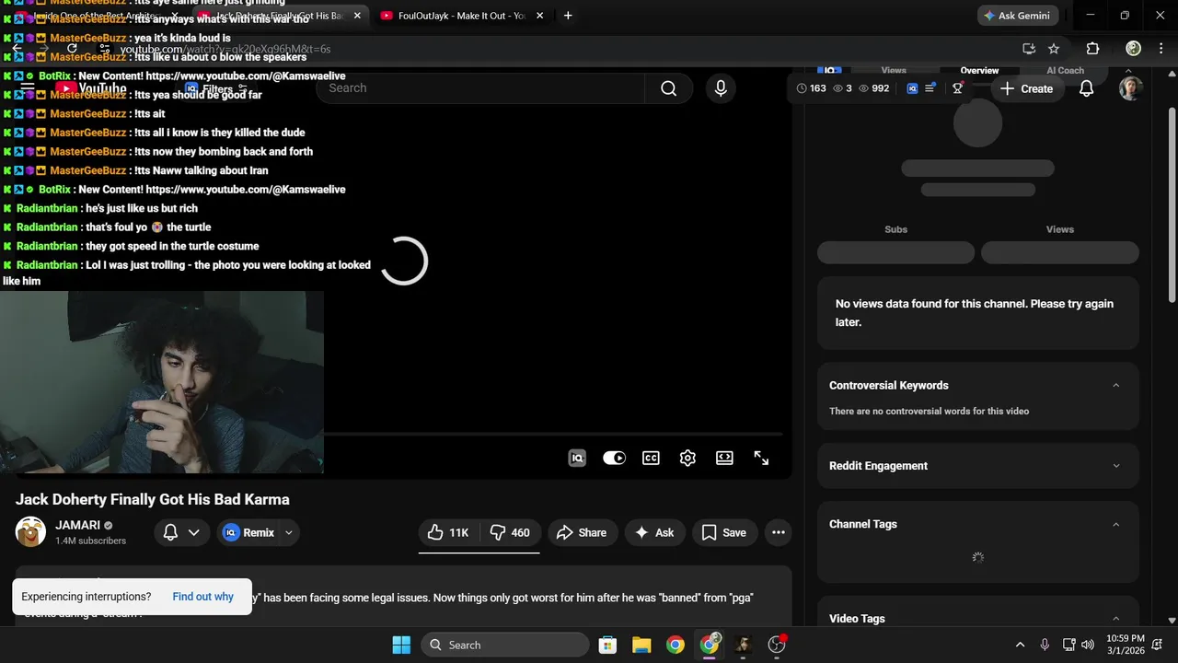Open OBS Studio from the taskbar

click(x=777, y=645)
